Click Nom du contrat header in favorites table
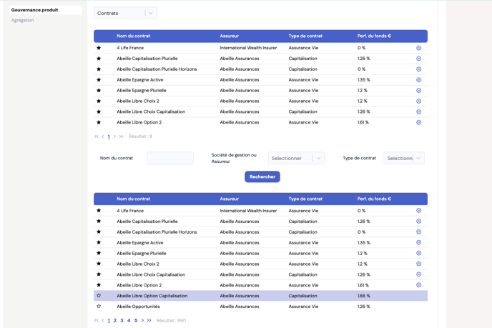Viewport: 492px width, 328px height. click(133, 36)
